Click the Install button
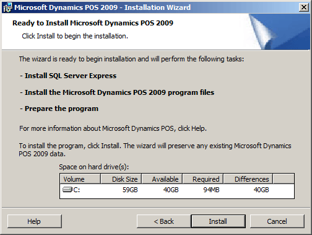The width and height of the screenshot is (312, 235). coord(219,221)
